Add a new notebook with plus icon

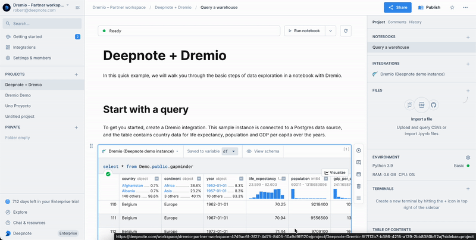[x=468, y=37]
